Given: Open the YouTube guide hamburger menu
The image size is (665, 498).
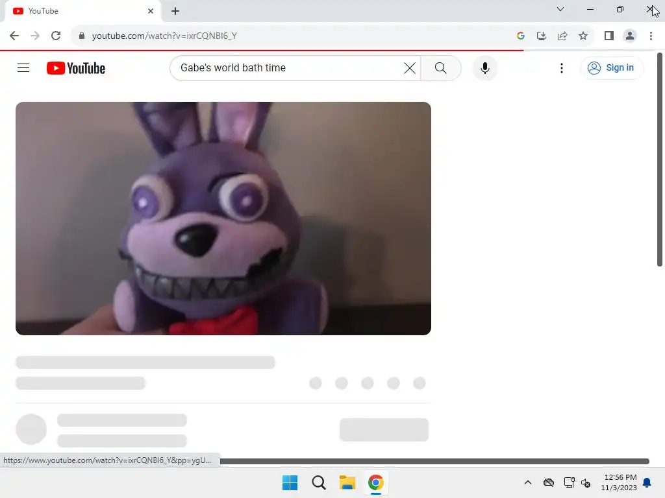Looking at the screenshot, I should 23,67.
